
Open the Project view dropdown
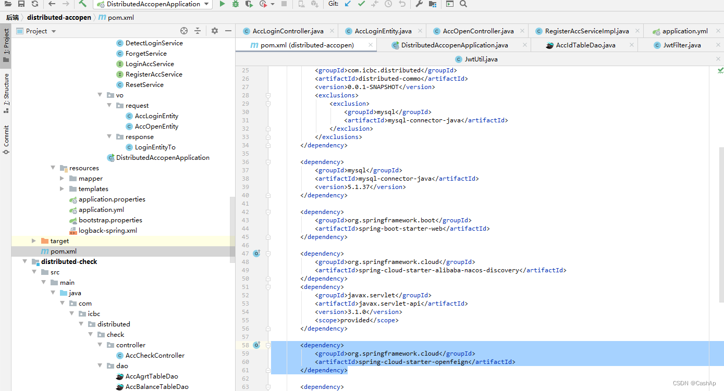(x=36, y=31)
